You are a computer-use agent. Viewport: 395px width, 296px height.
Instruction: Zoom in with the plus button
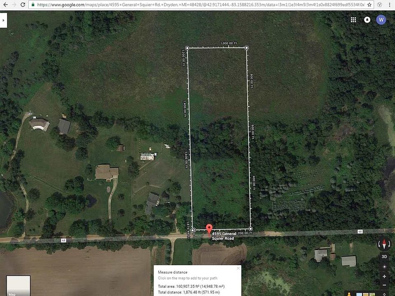coord(384,276)
